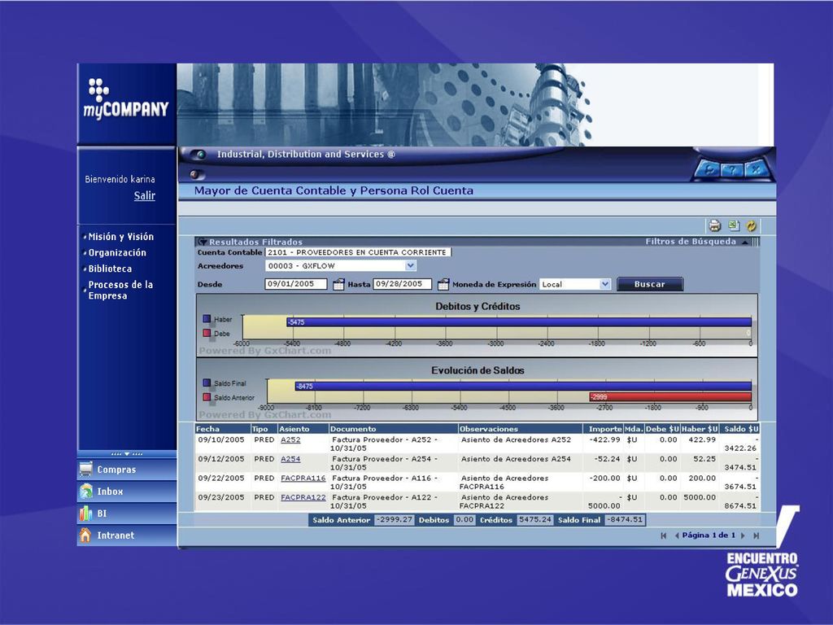This screenshot has height=625, width=833.
Task: Click the Fecha column header
Action: pyautogui.click(x=223, y=429)
